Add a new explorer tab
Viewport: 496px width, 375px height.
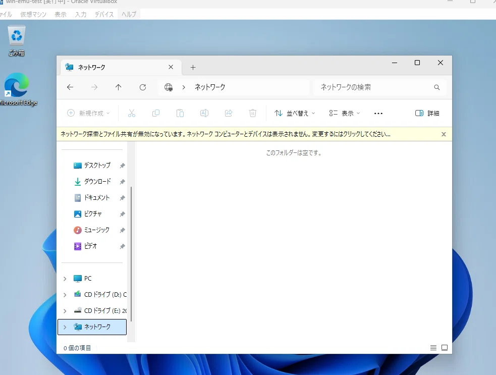(x=193, y=68)
